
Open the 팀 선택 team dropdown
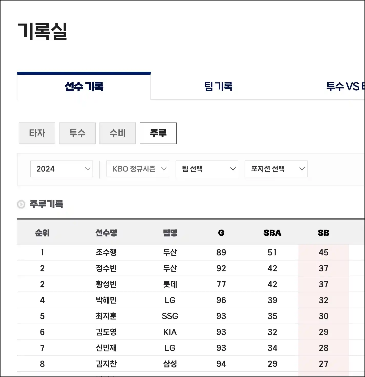[207, 169]
